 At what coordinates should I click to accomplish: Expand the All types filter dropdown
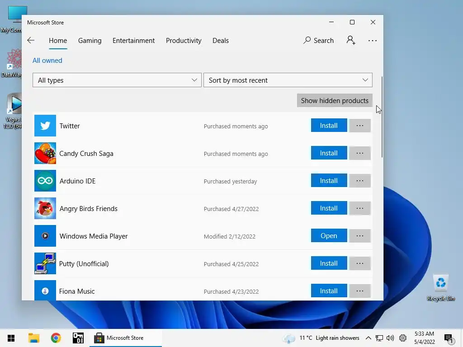[x=117, y=80]
